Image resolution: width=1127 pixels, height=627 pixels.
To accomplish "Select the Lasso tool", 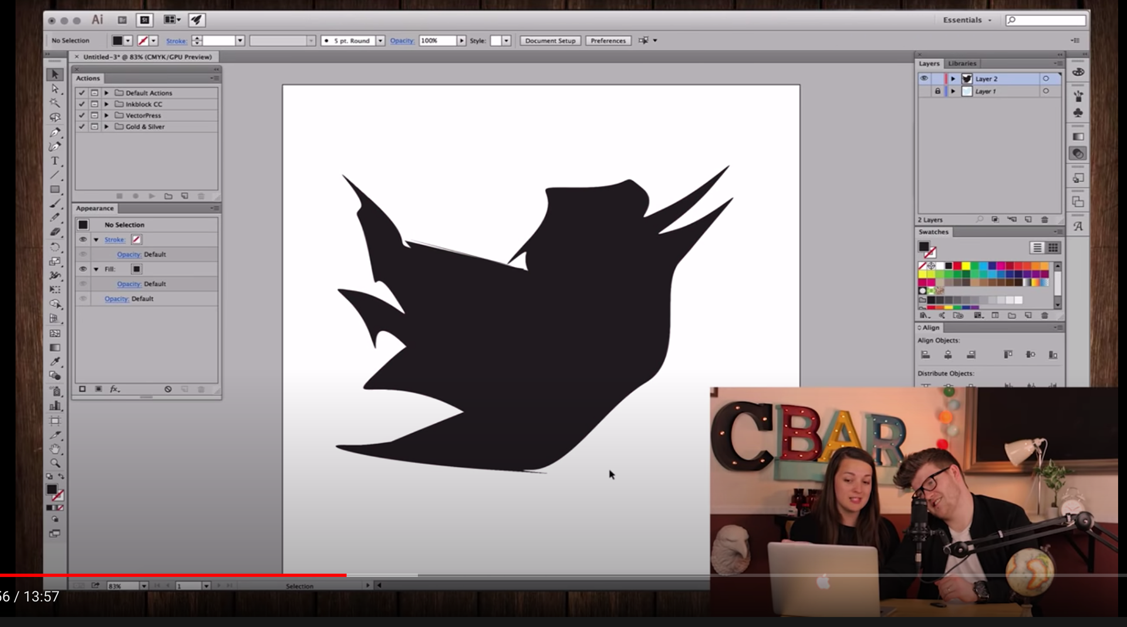I will [x=55, y=117].
